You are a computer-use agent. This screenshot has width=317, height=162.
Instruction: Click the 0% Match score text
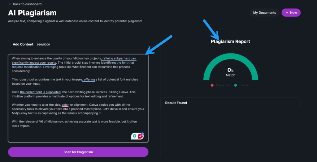(230, 72)
